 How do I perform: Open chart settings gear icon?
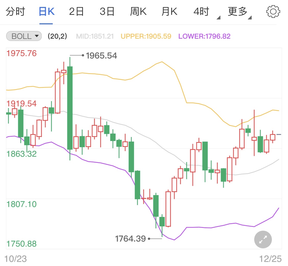click(x=273, y=12)
